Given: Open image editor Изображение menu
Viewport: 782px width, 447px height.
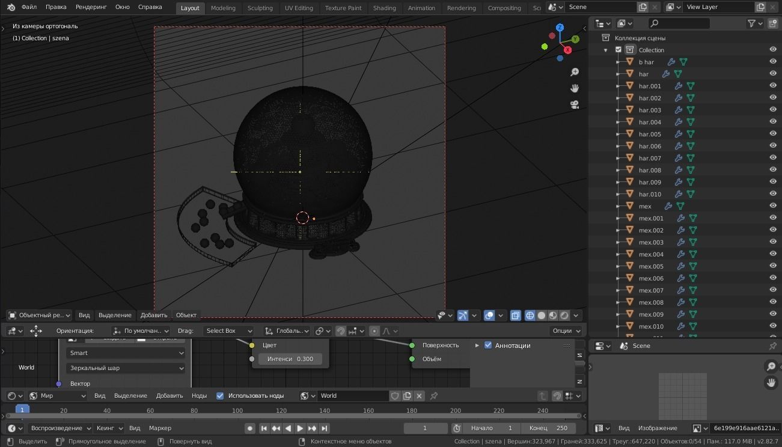Looking at the screenshot, I should click(658, 428).
